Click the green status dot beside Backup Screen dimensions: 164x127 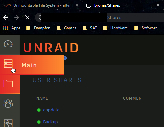click(39, 122)
